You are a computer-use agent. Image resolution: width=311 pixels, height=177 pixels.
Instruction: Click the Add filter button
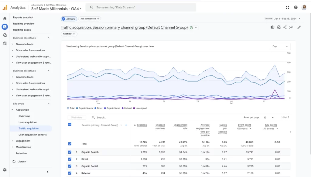click(x=69, y=34)
